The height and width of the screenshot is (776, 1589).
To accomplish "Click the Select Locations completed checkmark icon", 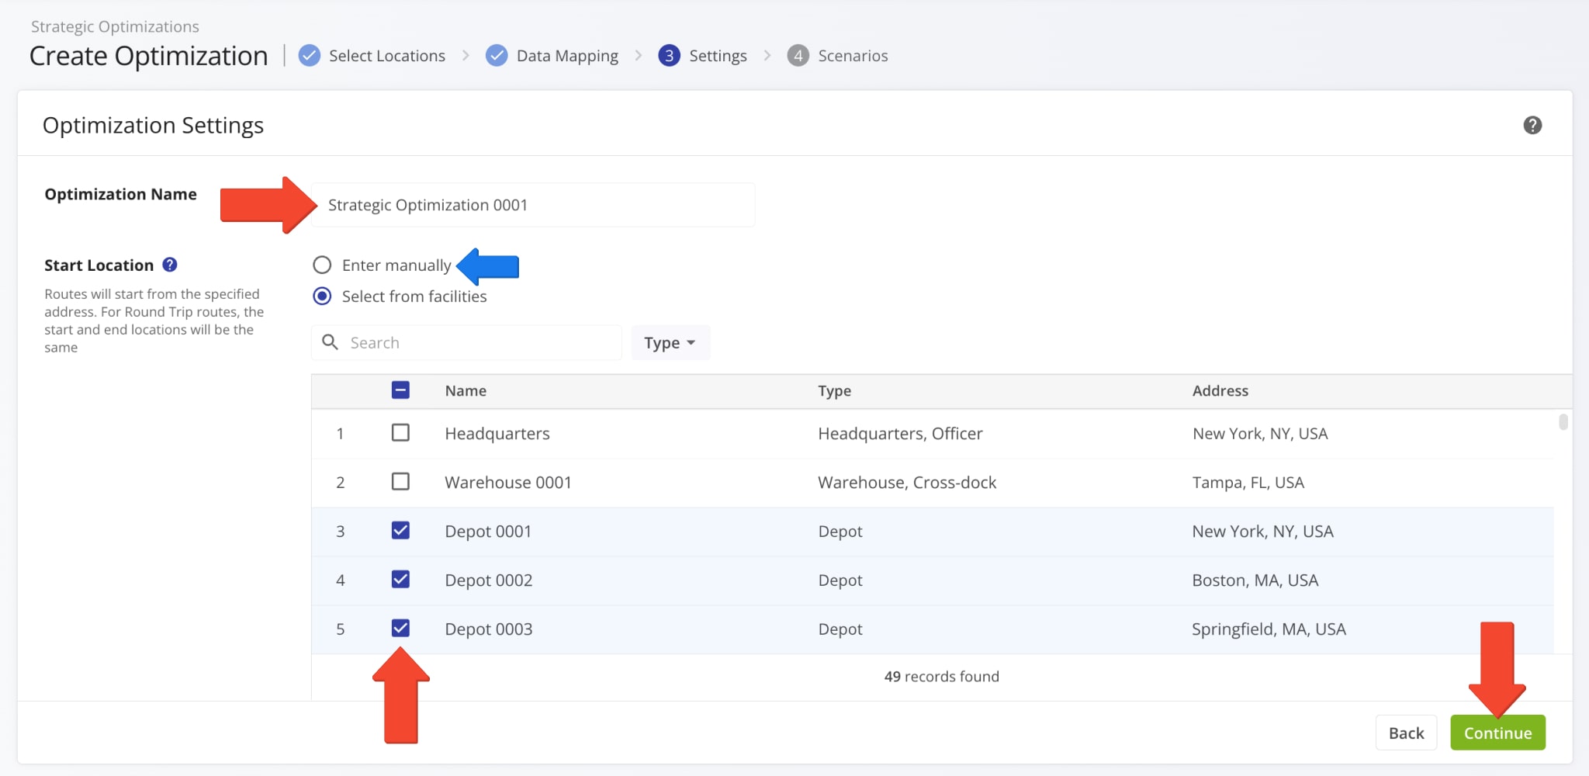I will [x=309, y=55].
